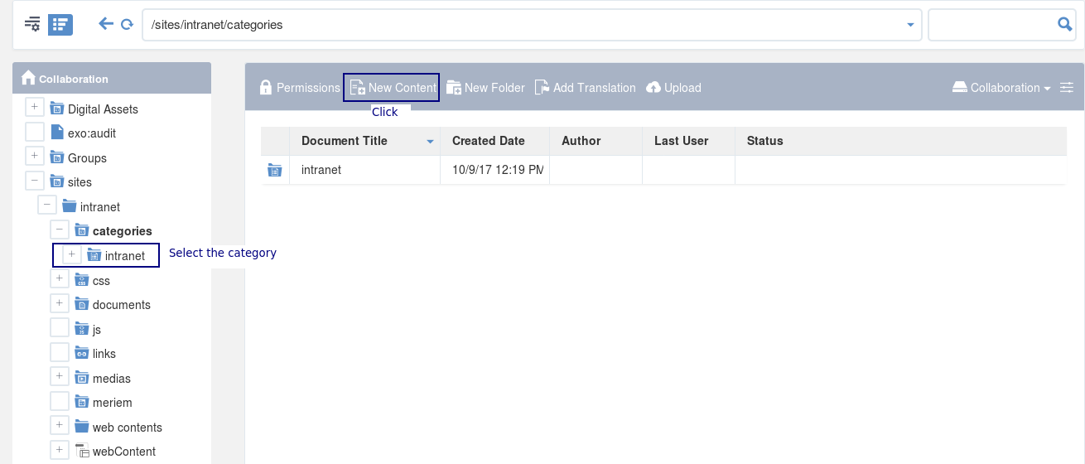The height and width of the screenshot is (464, 1085).
Task: Click the back arrow navigation icon
Action: point(105,24)
